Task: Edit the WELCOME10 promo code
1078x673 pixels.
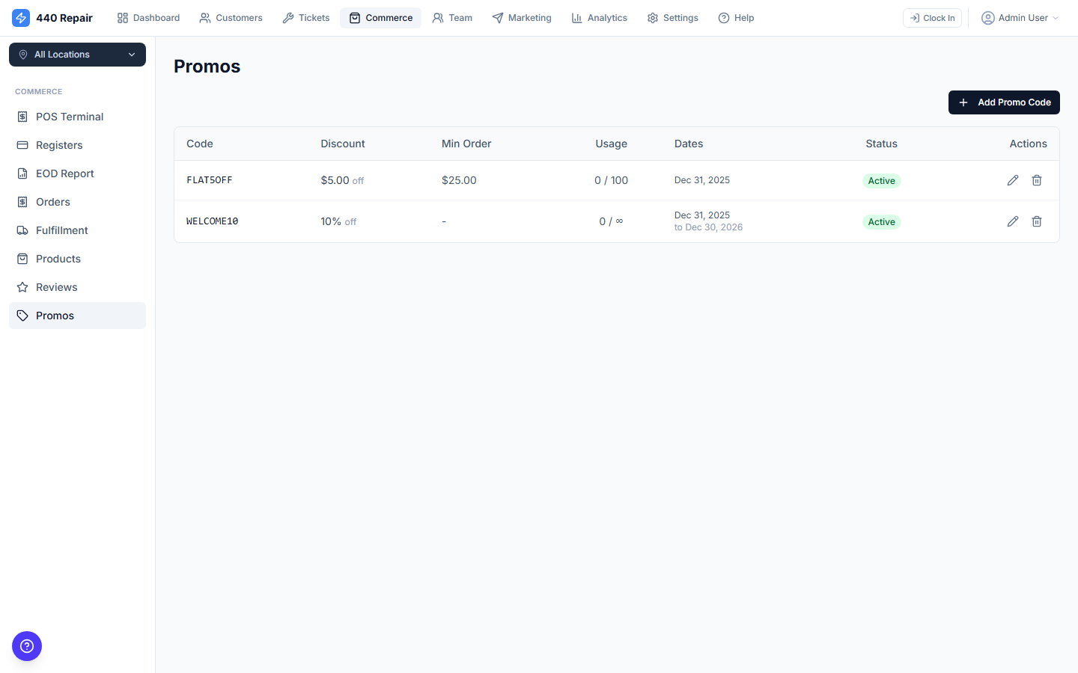Action: pyautogui.click(x=1013, y=221)
